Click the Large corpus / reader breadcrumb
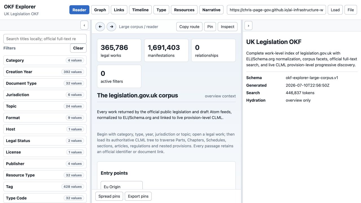Screen dimensions: 361x203 pyautogui.click(x=138, y=27)
